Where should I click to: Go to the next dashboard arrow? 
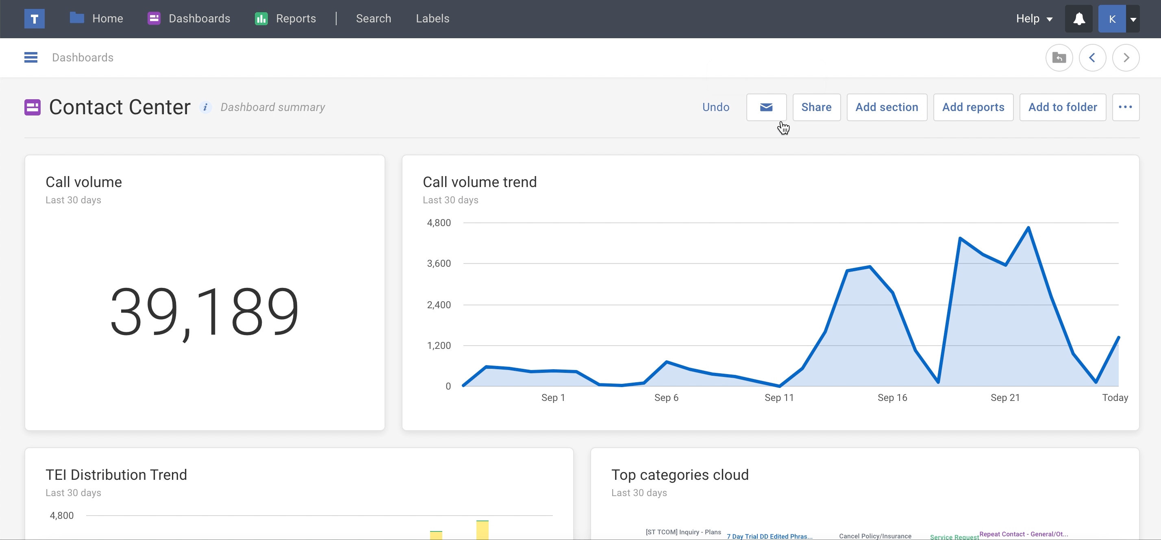pos(1125,58)
